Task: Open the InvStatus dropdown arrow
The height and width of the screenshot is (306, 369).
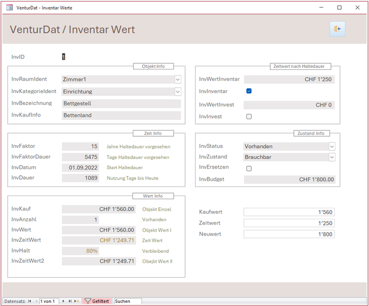Action: 331,146
